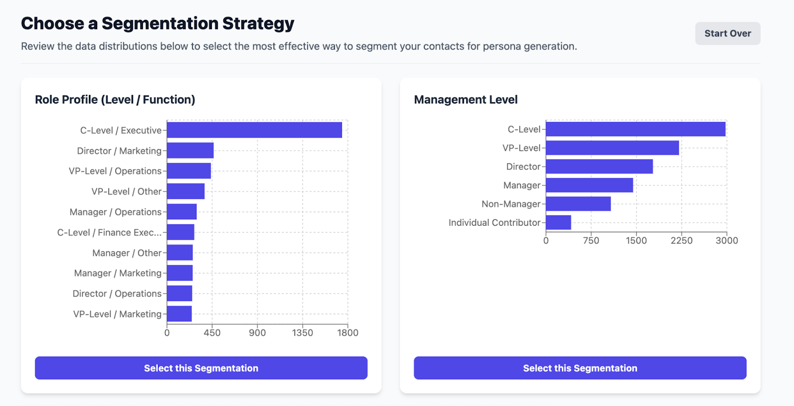794x406 pixels.
Task: Pick the Manager / Operations bar
Action: [x=182, y=212]
